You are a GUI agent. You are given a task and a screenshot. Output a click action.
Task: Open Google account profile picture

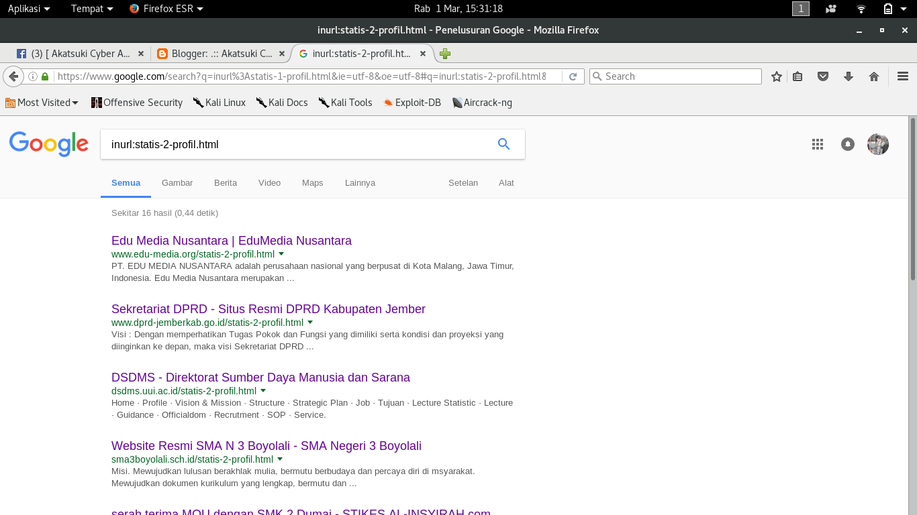pos(878,144)
